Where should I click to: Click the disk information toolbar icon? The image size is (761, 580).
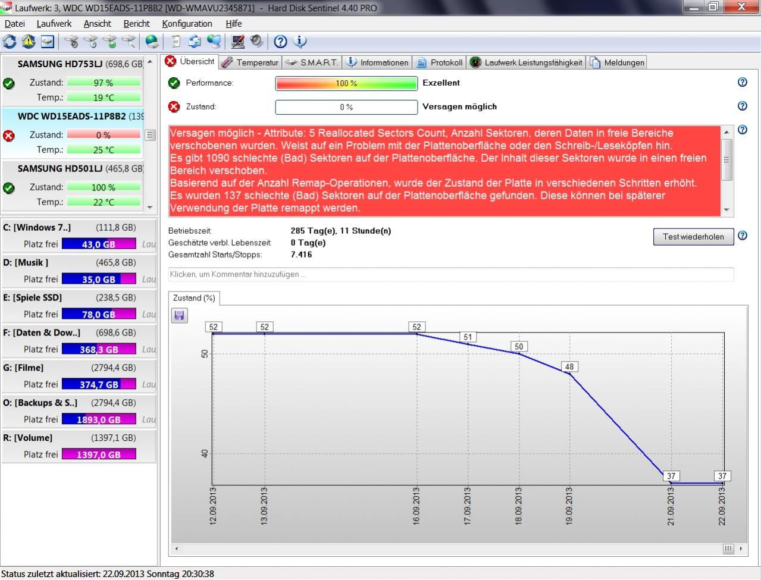click(48, 42)
